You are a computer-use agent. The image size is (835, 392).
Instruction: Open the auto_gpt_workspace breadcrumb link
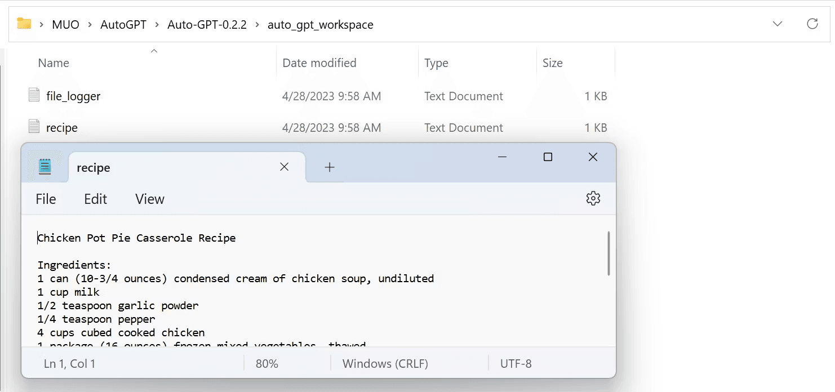[x=320, y=24]
